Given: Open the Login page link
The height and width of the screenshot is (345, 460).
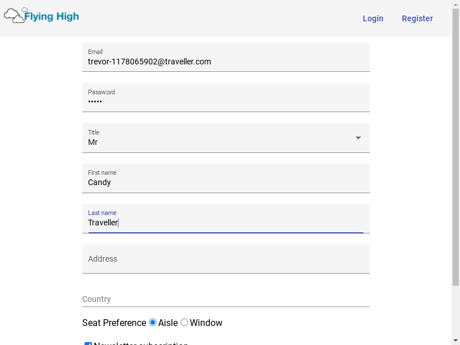Looking at the screenshot, I should 373,18.
